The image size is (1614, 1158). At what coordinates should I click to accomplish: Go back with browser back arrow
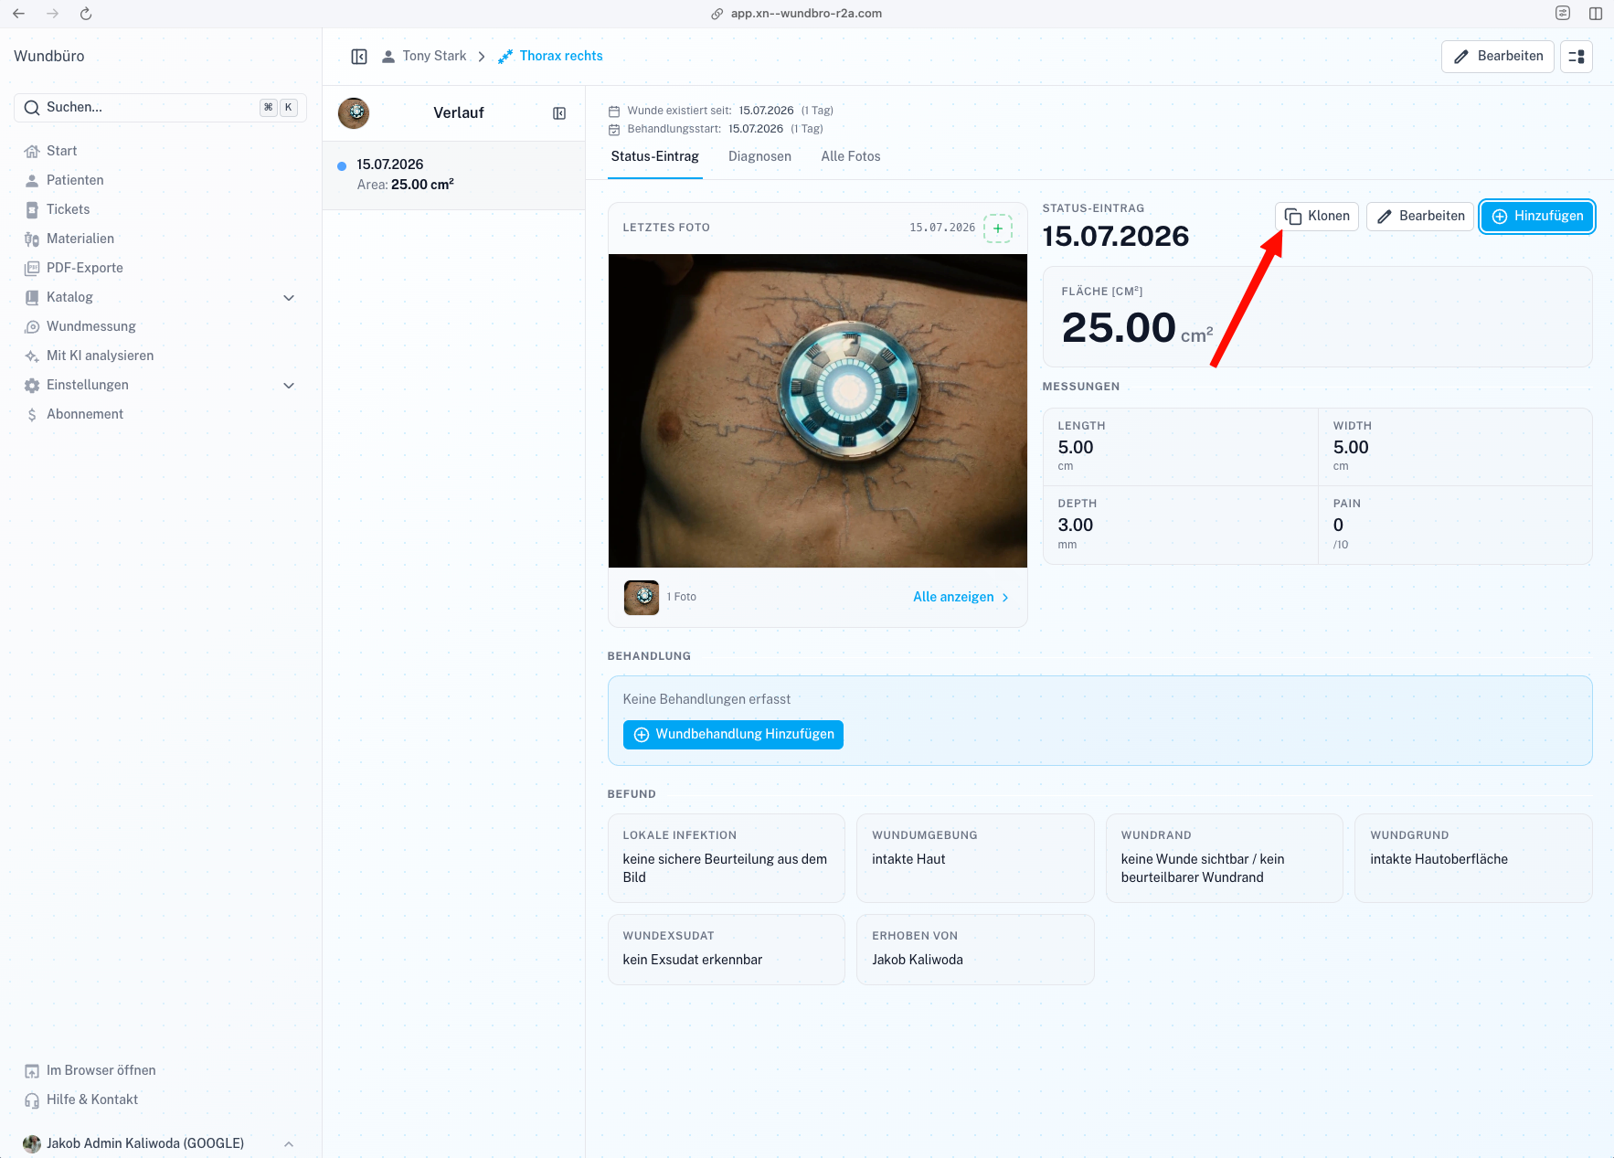pyautogui.click(x=18, y=14)
